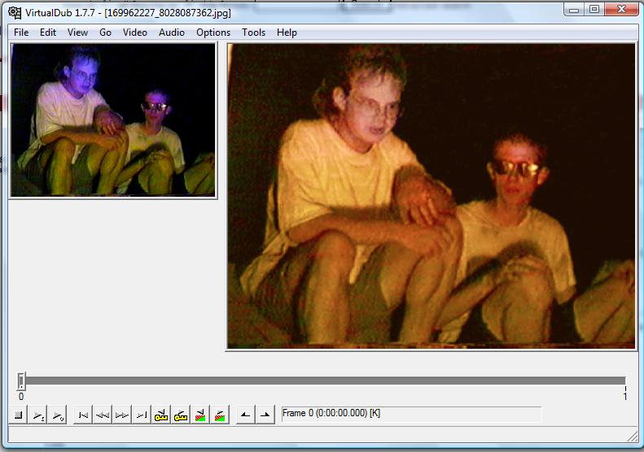Select the warm-toned output video pane
The width and height of the screenshot is (644, 452).
click(432, 196)
